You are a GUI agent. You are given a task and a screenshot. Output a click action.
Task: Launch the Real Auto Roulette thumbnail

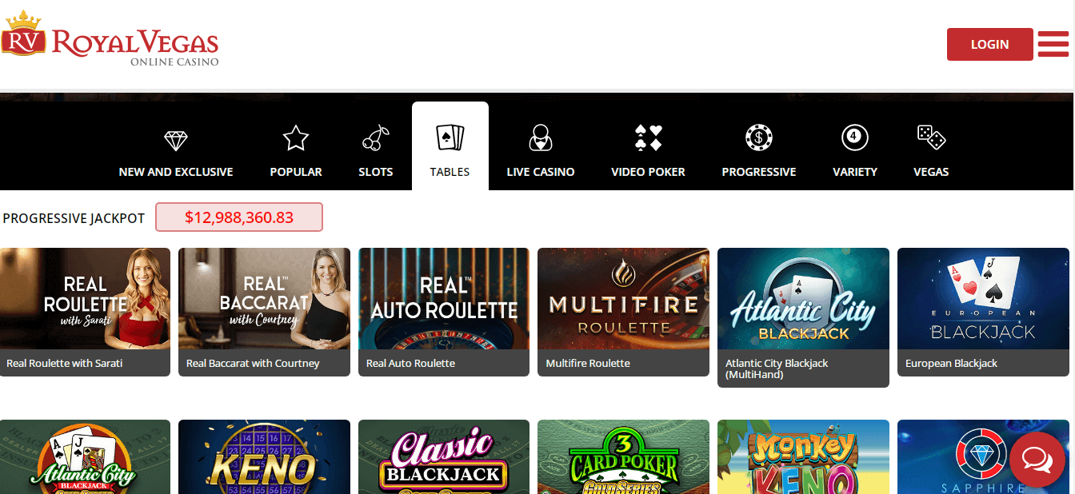pos(444,298)
